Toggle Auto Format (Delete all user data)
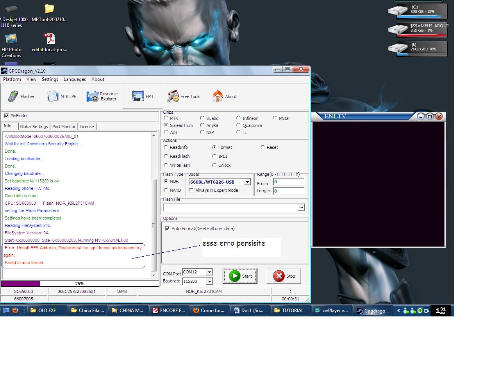 tap(167, 229)
